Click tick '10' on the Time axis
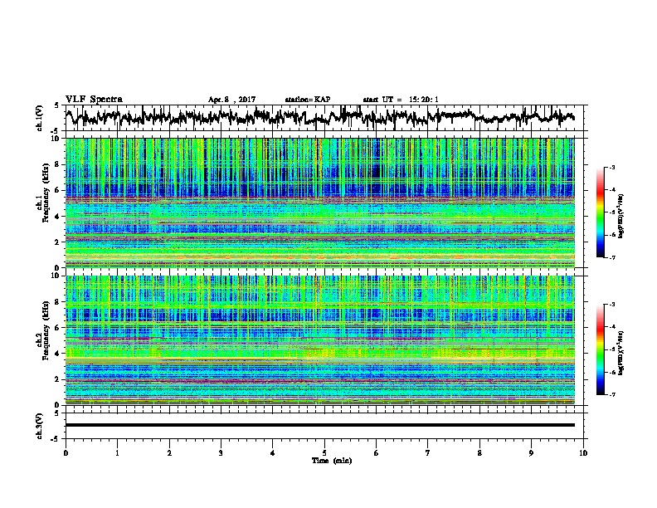Screen dimensions: 657x508 (583, 453)
